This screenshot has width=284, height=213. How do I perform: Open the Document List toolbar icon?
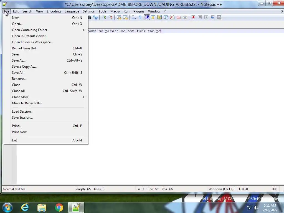[x=166, y=17]
